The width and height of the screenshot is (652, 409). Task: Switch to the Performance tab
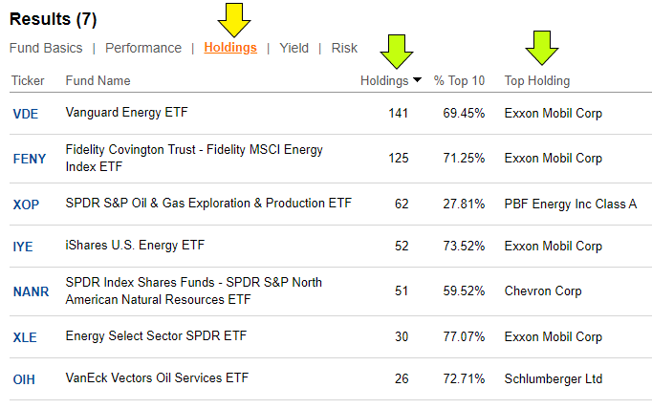coord(143,48)
